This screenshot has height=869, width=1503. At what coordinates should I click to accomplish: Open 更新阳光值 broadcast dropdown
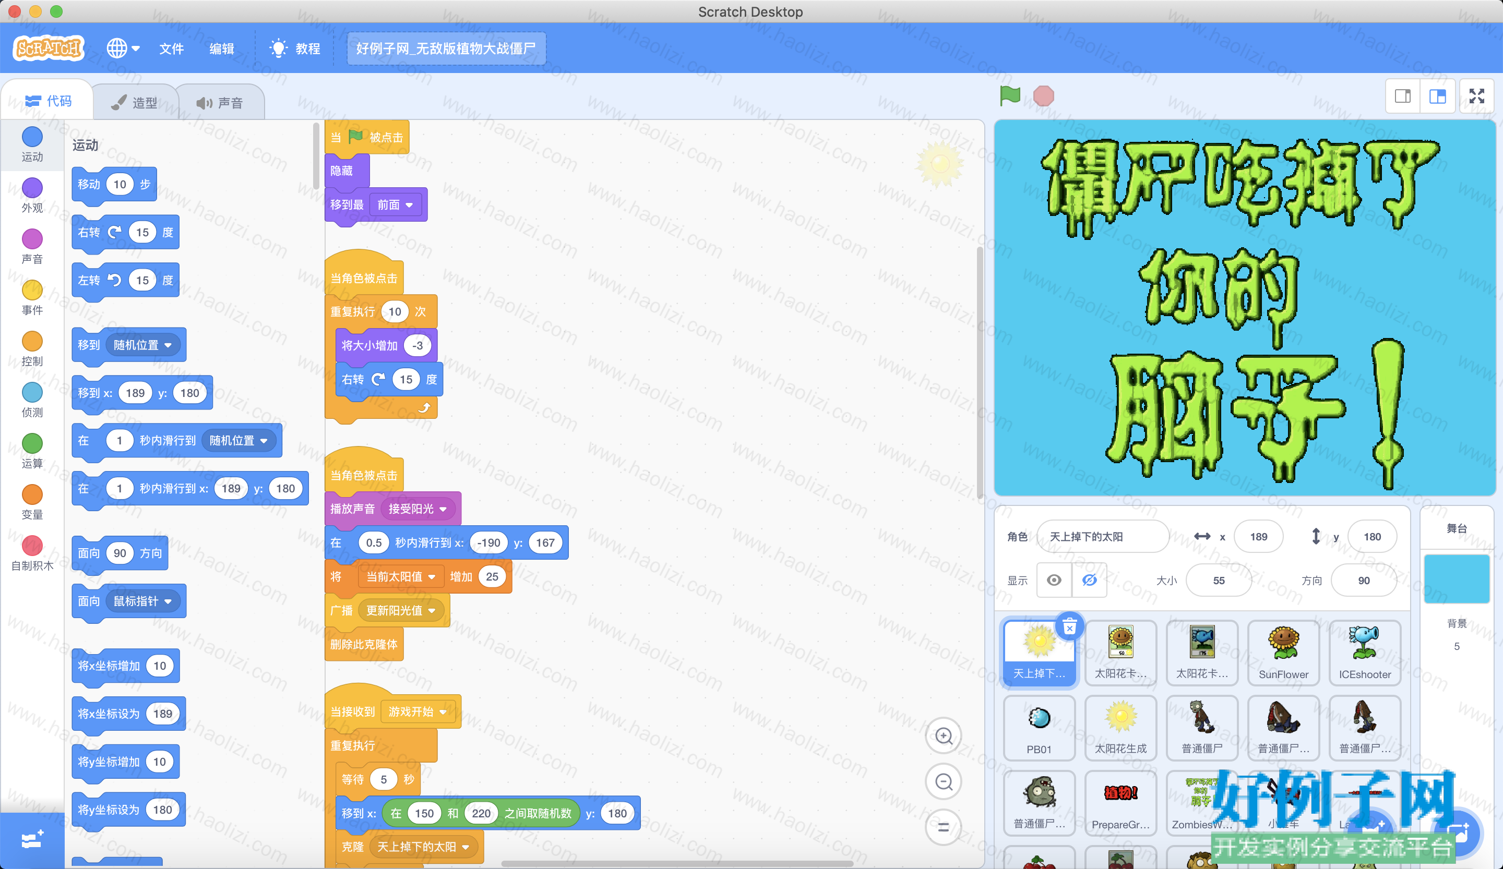401,610
